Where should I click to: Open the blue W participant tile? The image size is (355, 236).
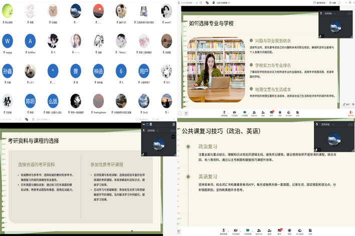pyautogui.click(x=8, y=40)
